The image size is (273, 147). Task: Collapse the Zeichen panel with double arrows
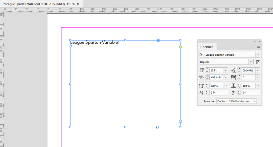pyautogui.click(x=254, y=42)
